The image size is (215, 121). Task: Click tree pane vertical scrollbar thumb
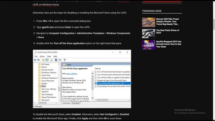click(59, 89)
